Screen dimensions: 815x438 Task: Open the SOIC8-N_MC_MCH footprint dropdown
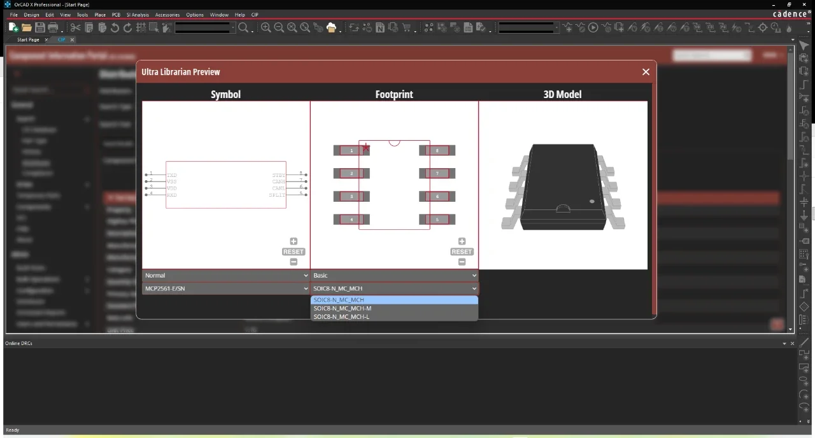coord(394,288)
